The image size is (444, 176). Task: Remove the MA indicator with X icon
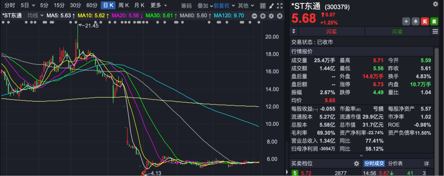[x=280, y=16]
